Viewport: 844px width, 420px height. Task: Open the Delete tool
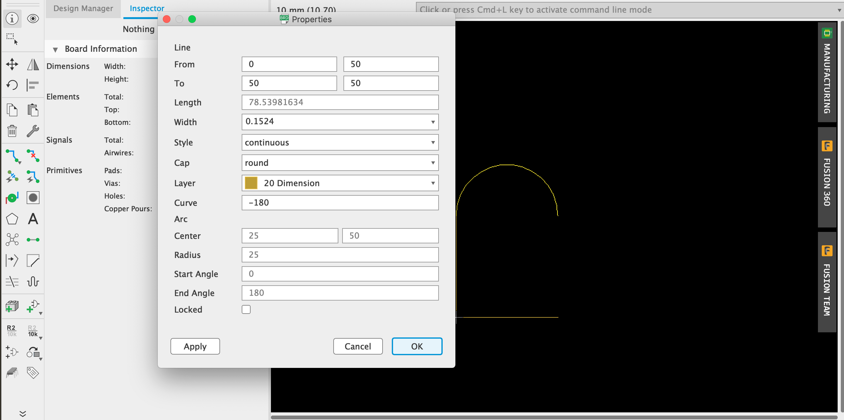(x=12, y=131)
